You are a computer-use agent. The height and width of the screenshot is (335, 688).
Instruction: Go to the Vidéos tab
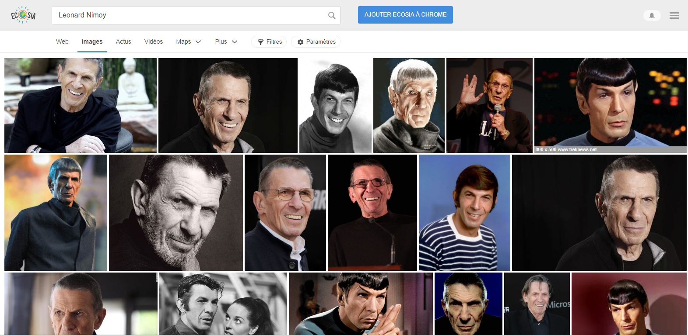click(x=154, y=42)
